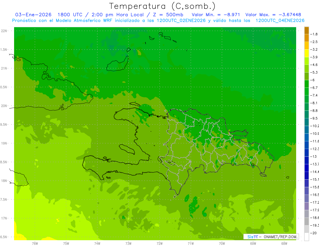Click the '18N' latitude label
This screenshot has width=319, height=247.
pos(5,181)
